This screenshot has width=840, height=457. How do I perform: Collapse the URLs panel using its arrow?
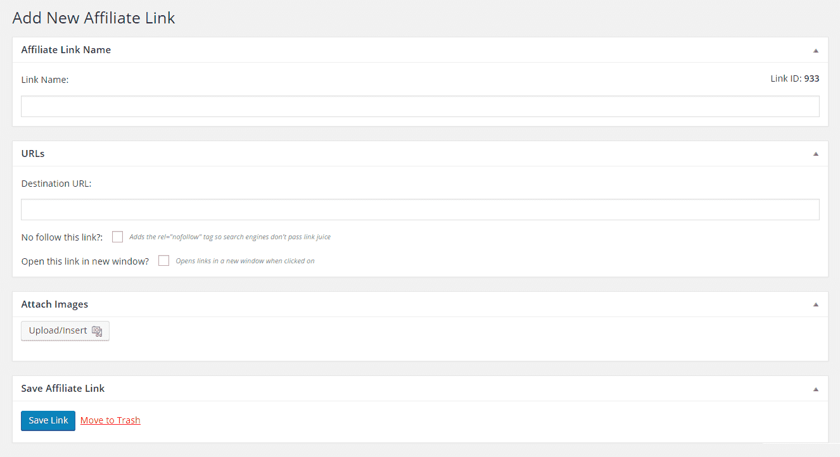tap(816, 154)
